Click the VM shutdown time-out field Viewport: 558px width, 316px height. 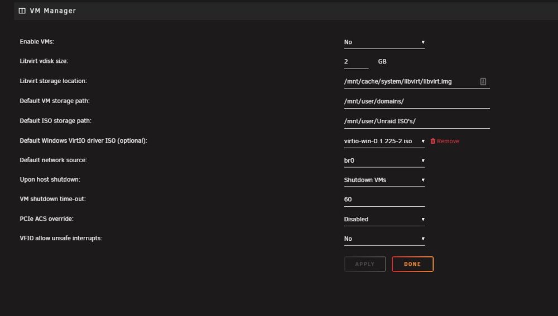(384, 200)
